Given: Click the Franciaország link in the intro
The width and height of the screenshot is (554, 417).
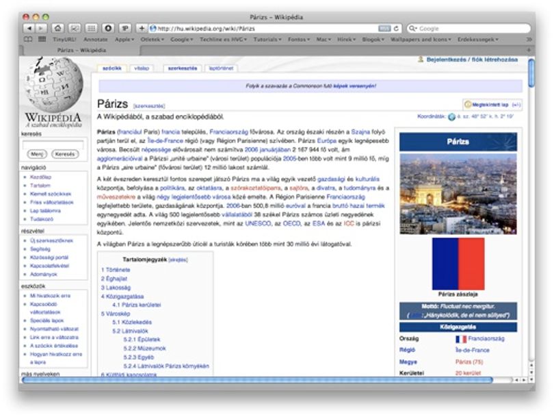Looking at the screenshot, I should point(228,132).
